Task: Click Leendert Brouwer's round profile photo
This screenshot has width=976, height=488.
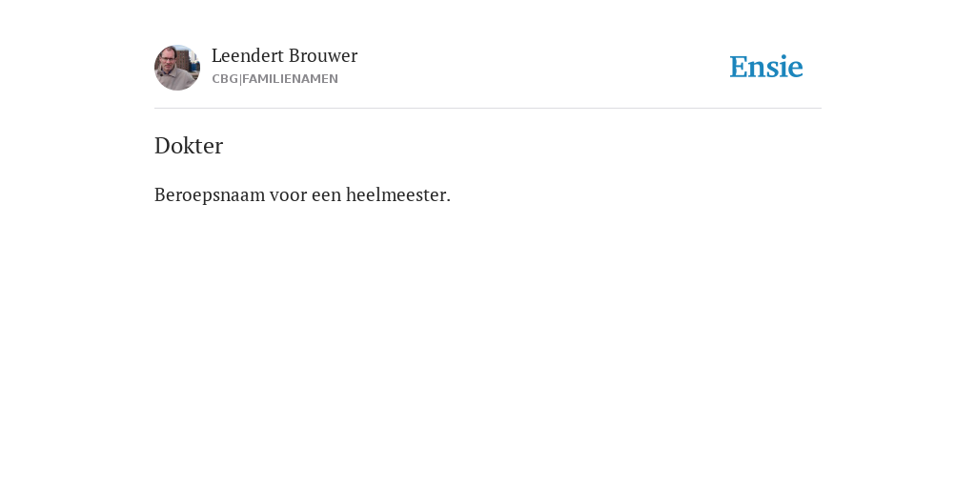Action: click(x=177, y=68)
